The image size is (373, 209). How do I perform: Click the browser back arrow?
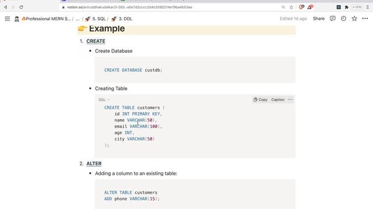[x=5, y=7]
